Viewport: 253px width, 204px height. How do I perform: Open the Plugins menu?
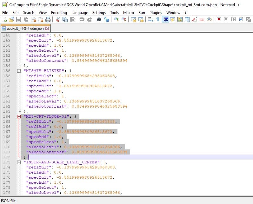[x=156, y=13]
